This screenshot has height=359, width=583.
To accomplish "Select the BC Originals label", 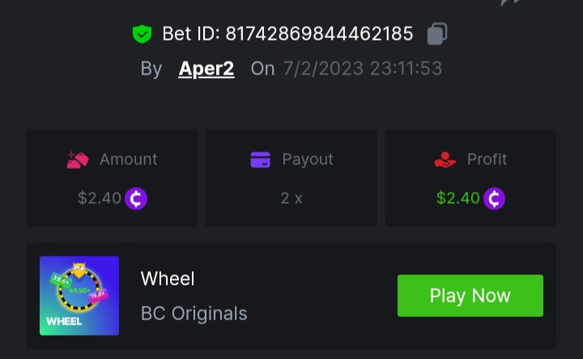I will 194,313.
